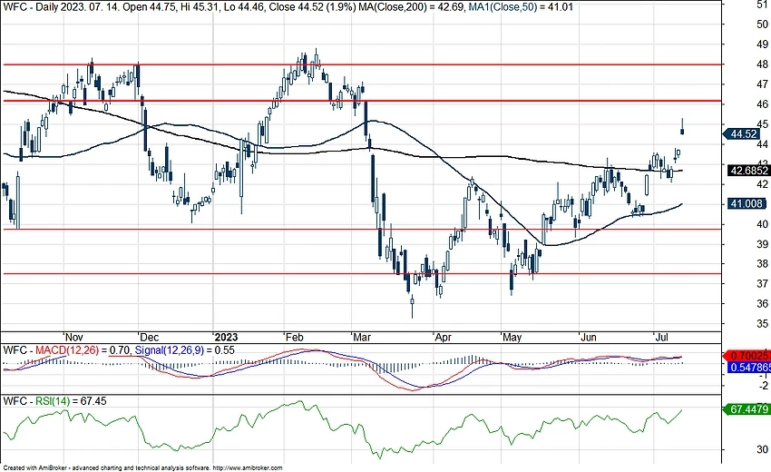Screen dimensions: 771x472
Task: Click the May label on date axis
Action: [x=512, y=337]
